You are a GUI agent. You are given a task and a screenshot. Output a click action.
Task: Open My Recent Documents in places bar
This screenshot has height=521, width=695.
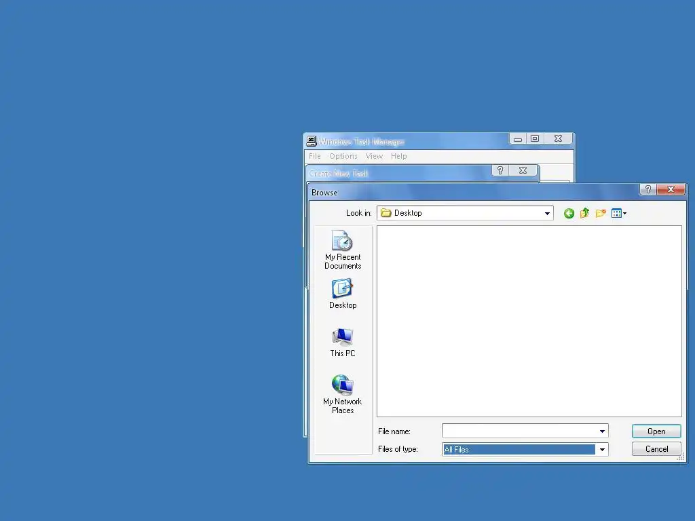[343, 250]
